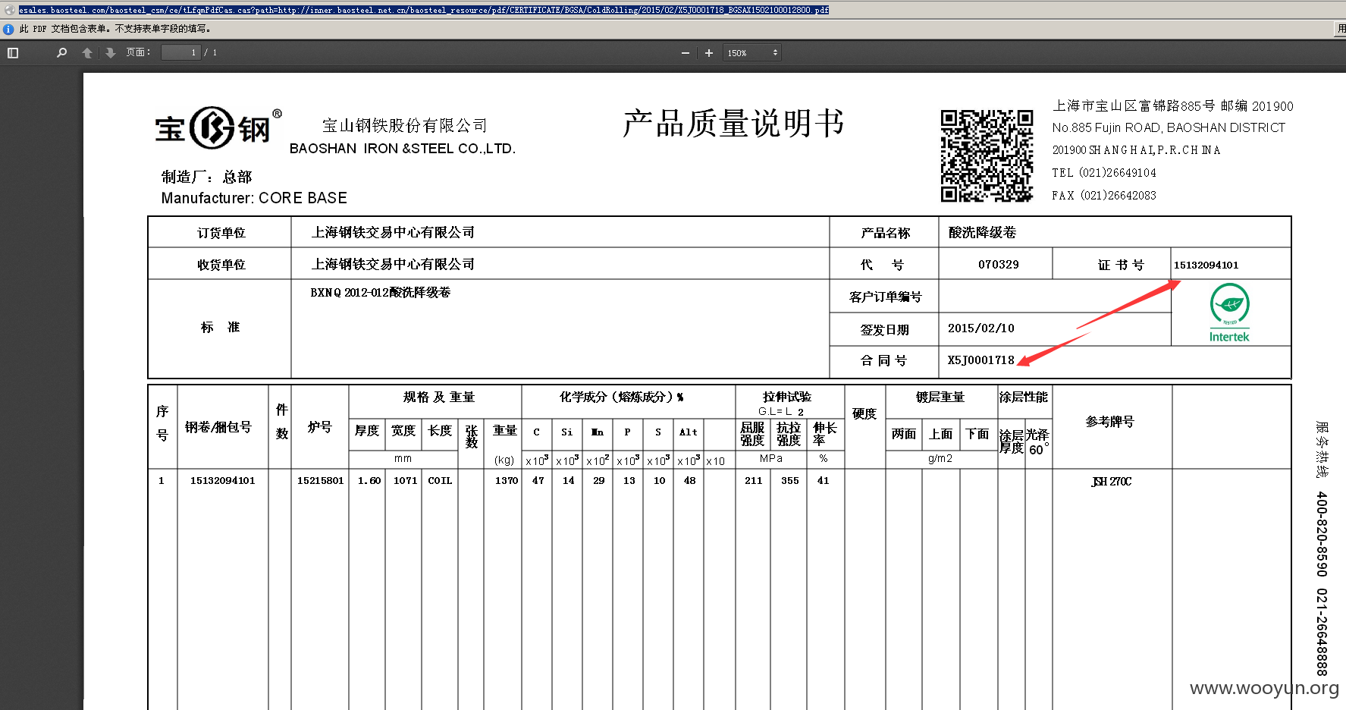Click yield strength value 211
1346x710 pixels.
pos(754,481)
